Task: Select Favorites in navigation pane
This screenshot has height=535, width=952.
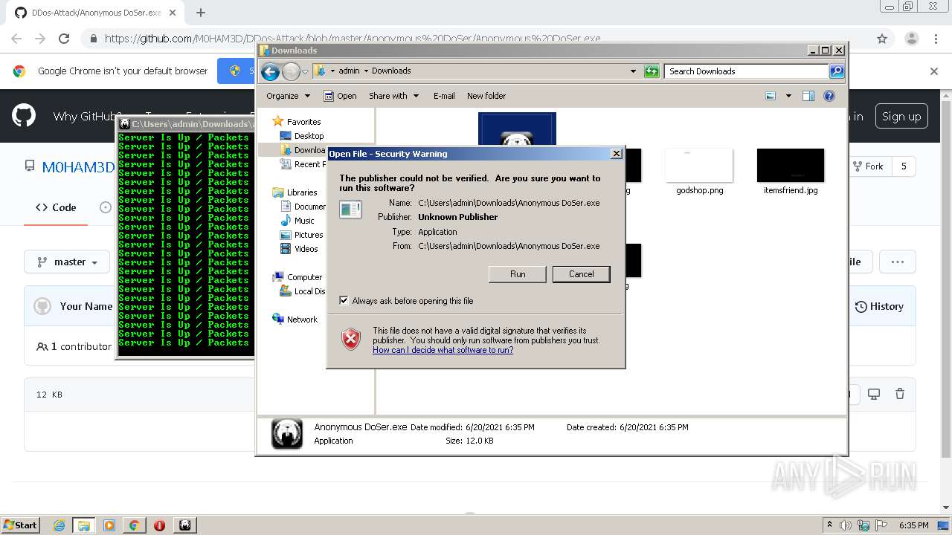Action: [297, 122]
